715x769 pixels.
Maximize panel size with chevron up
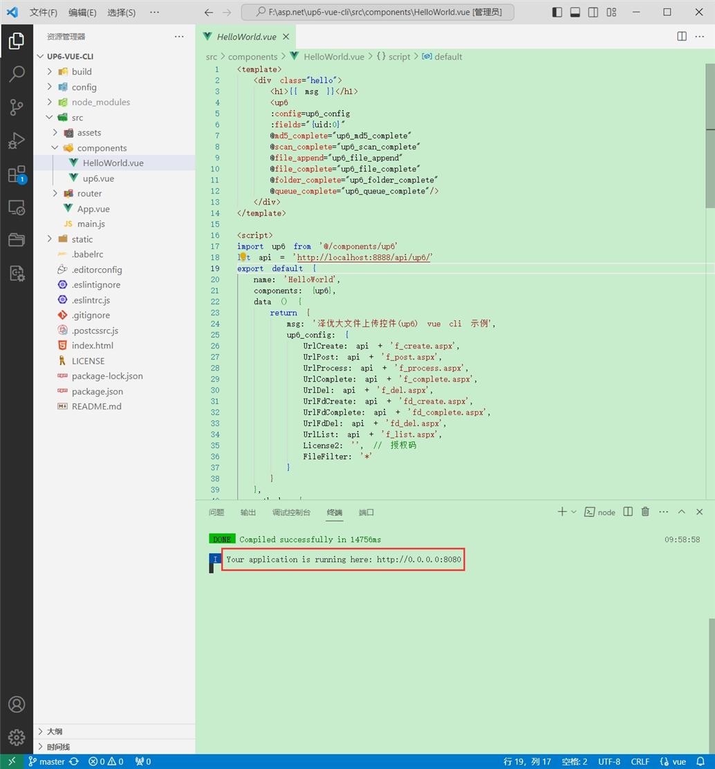pos(681,512)
